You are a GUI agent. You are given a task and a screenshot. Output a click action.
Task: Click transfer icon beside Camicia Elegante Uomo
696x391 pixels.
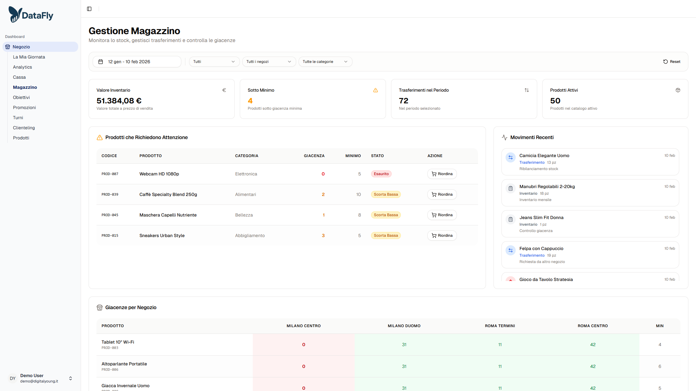coord(510,157)
